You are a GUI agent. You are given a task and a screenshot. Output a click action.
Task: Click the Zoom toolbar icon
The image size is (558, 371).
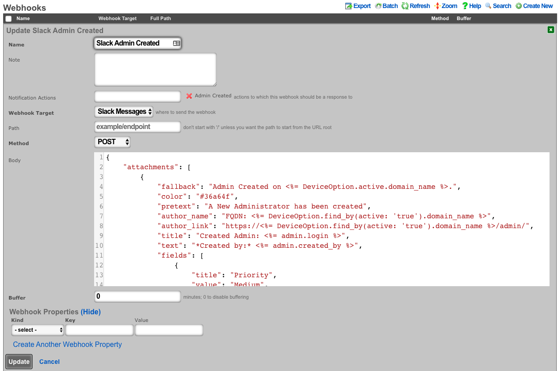(437, 6)
